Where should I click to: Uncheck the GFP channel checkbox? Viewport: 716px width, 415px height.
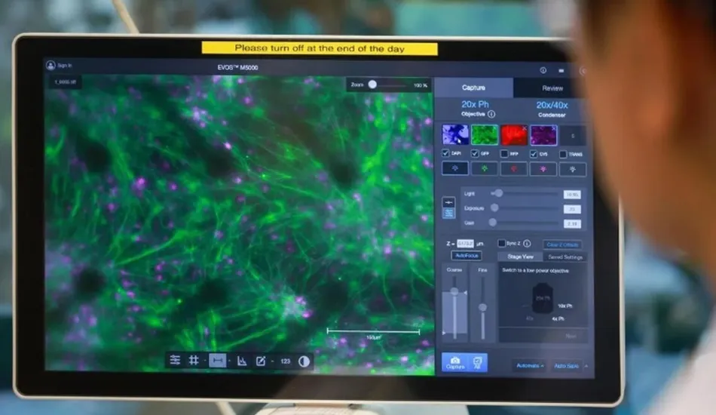[475, 153]
